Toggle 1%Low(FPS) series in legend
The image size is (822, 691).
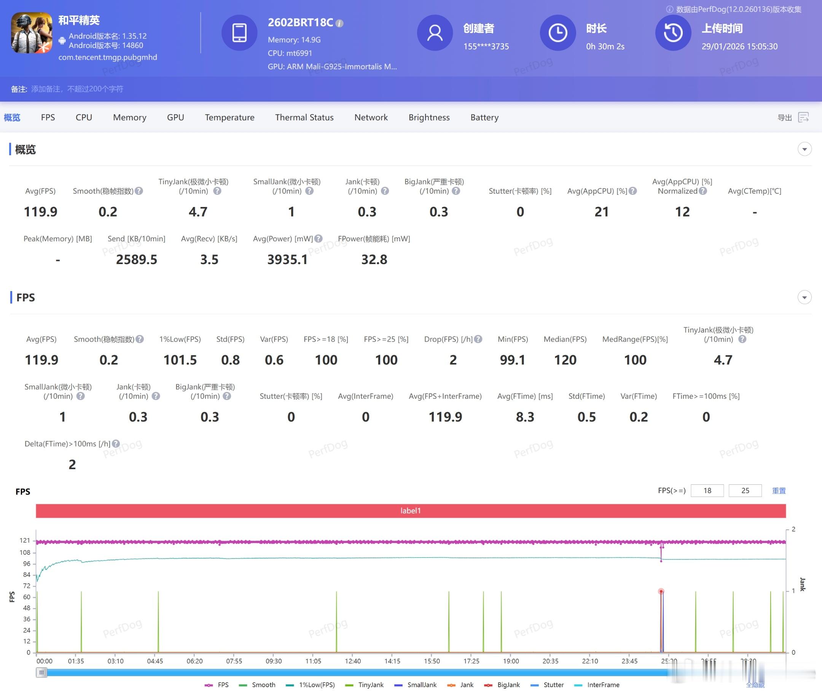click(311, 685)
